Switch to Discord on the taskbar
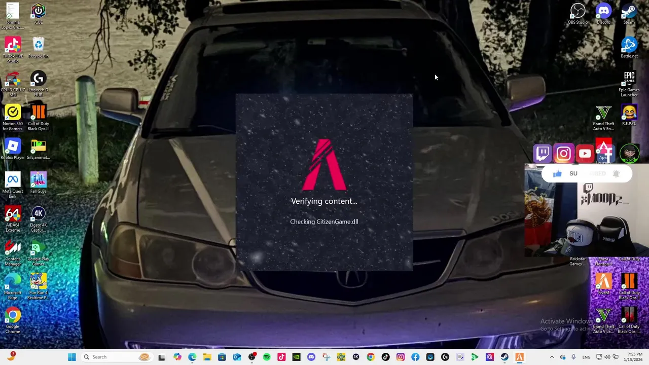This screenshot has height=365, width=649. point(311,357)
